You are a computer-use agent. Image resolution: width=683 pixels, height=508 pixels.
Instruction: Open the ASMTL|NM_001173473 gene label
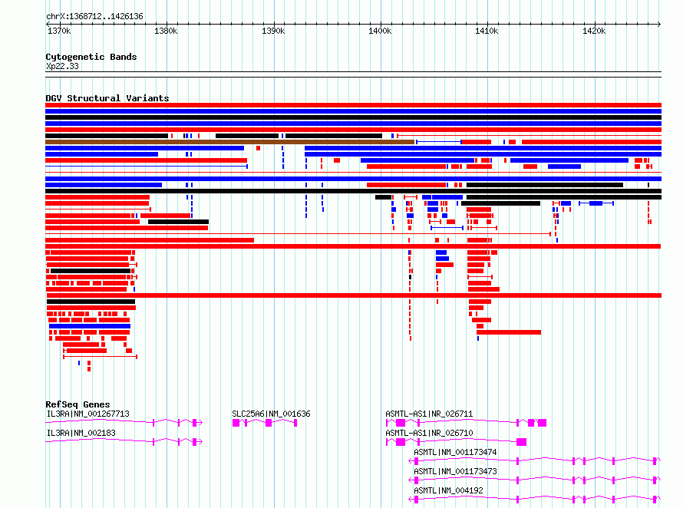click(x=455, y=471)
